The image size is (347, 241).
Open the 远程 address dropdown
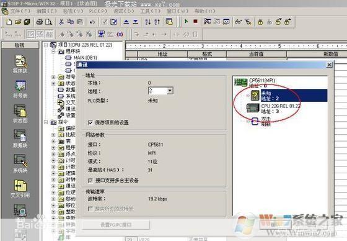tap(170, 91)
